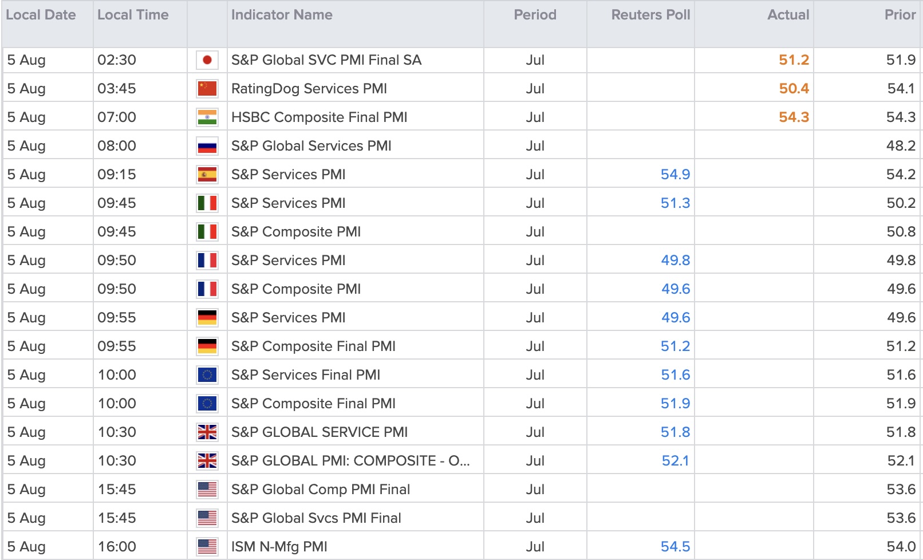
Task: Click the Reuters Poll value 51.8
Action: (675, 432)
